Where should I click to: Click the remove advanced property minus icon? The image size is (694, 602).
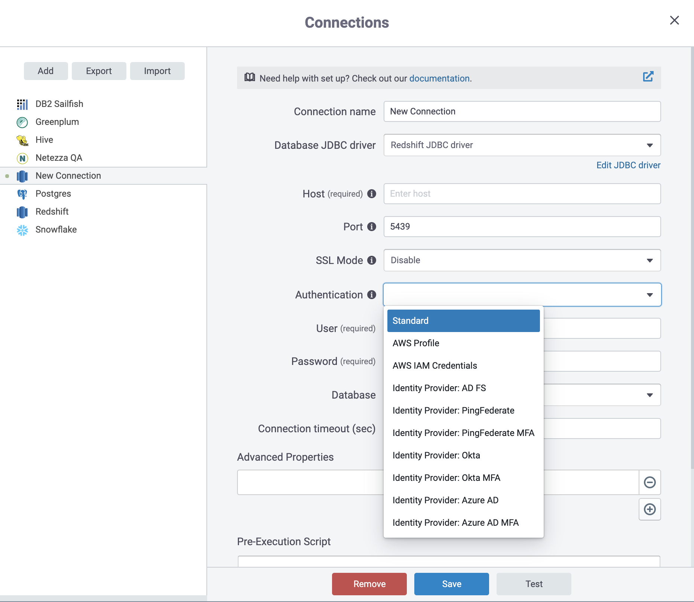pyautogui.click(x=650, y=482)
